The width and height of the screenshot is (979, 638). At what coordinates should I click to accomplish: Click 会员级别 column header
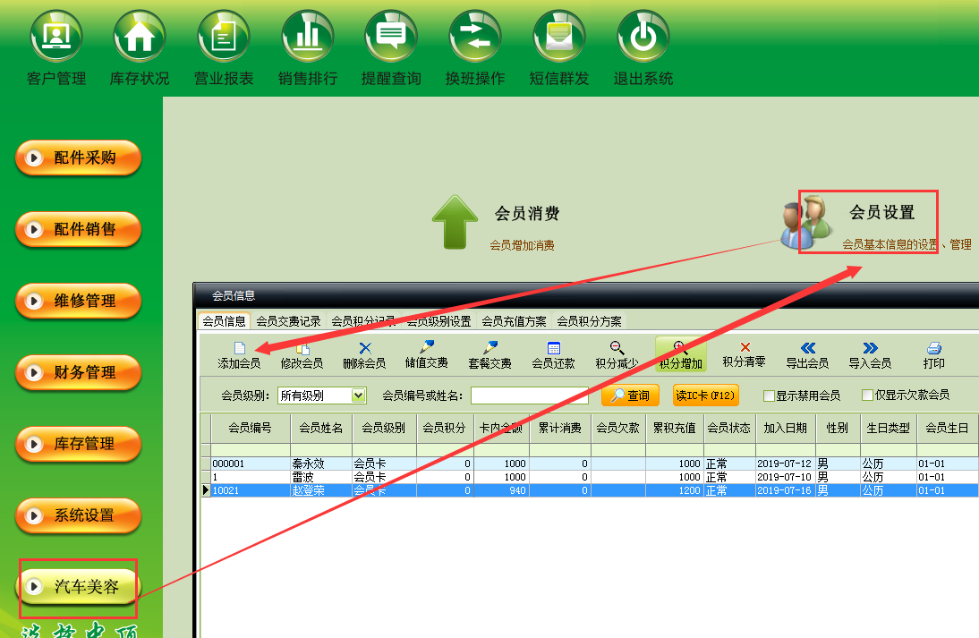(x=384, y=429)
